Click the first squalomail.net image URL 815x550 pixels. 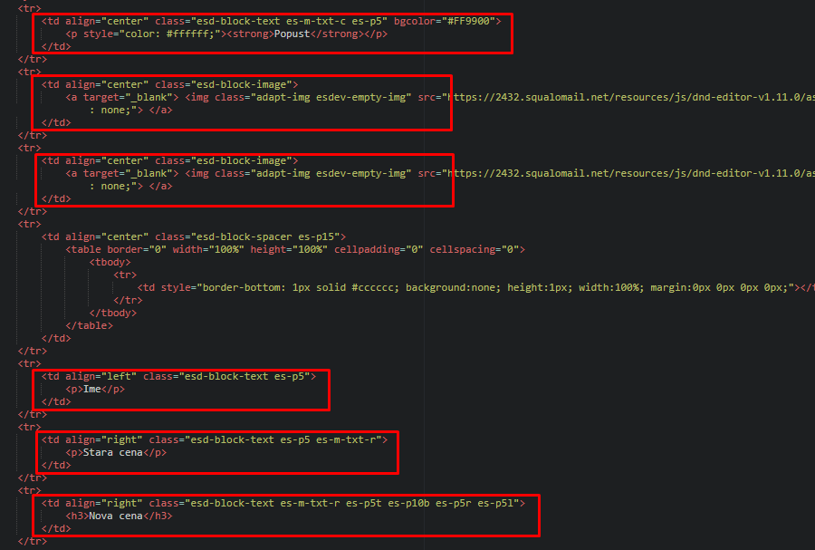(x=625, y=97)
